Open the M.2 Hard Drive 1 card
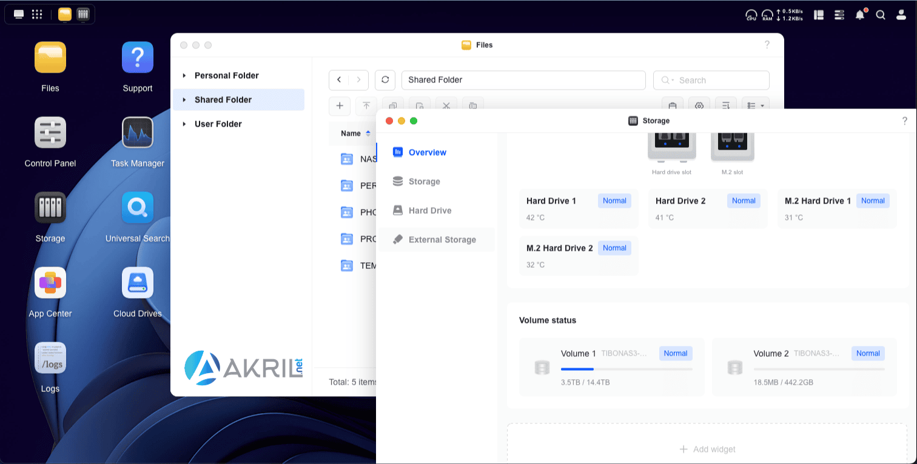The image size is (917, 464). click(x=837, y=209)
